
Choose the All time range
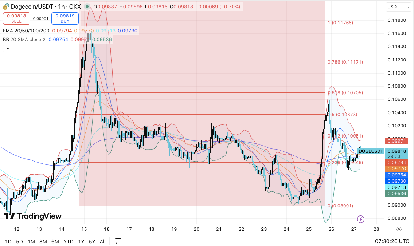tap(103, 242)
